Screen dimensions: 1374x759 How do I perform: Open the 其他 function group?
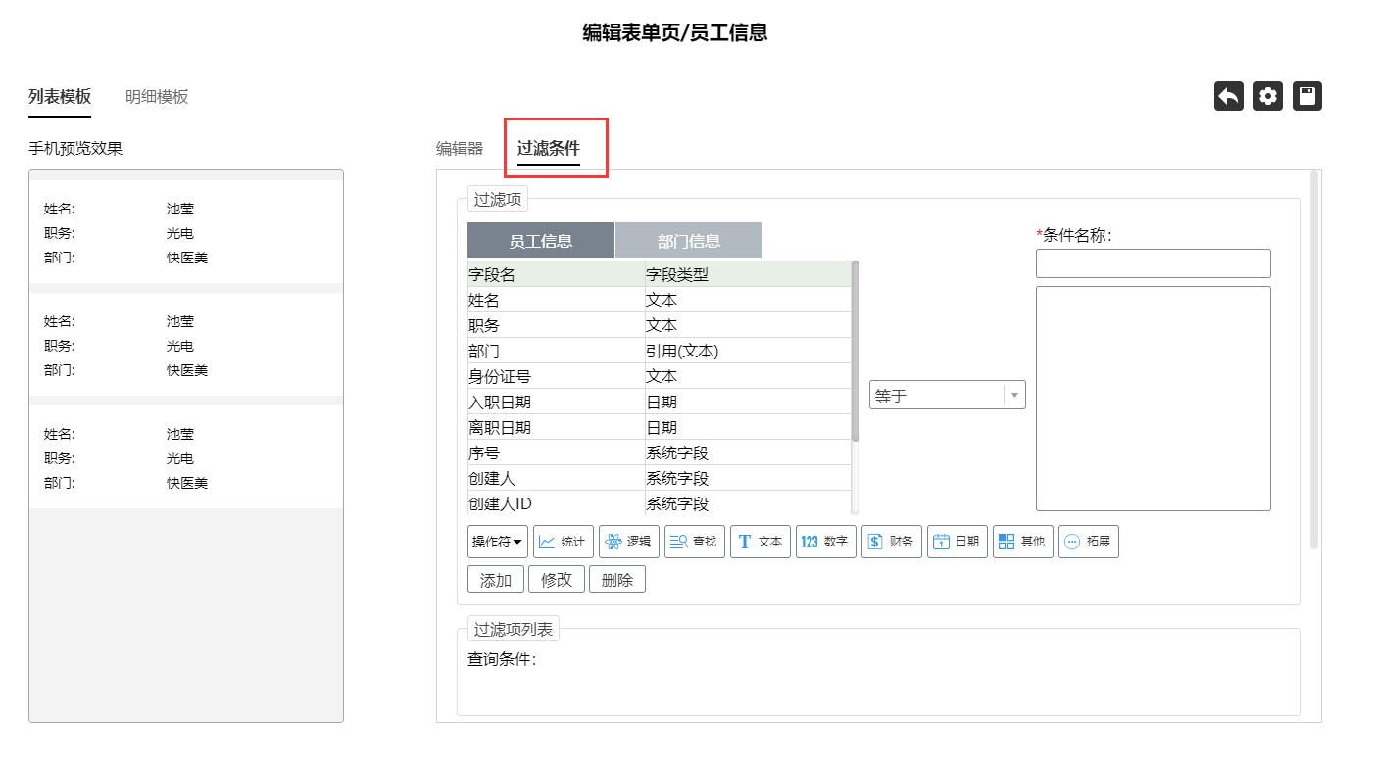(x=1023, y=542)
